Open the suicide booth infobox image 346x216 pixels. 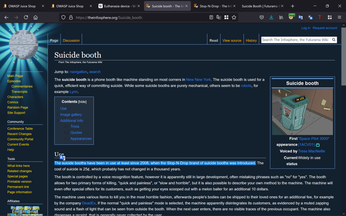point(302,111)
